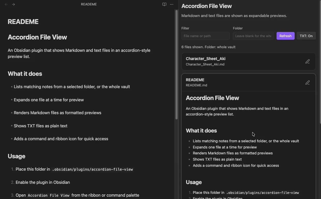
Task: Click the Accordion File View heading in editor
Action: [x=37, y=37]
